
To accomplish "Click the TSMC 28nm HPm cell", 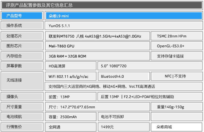I will 177,36.
